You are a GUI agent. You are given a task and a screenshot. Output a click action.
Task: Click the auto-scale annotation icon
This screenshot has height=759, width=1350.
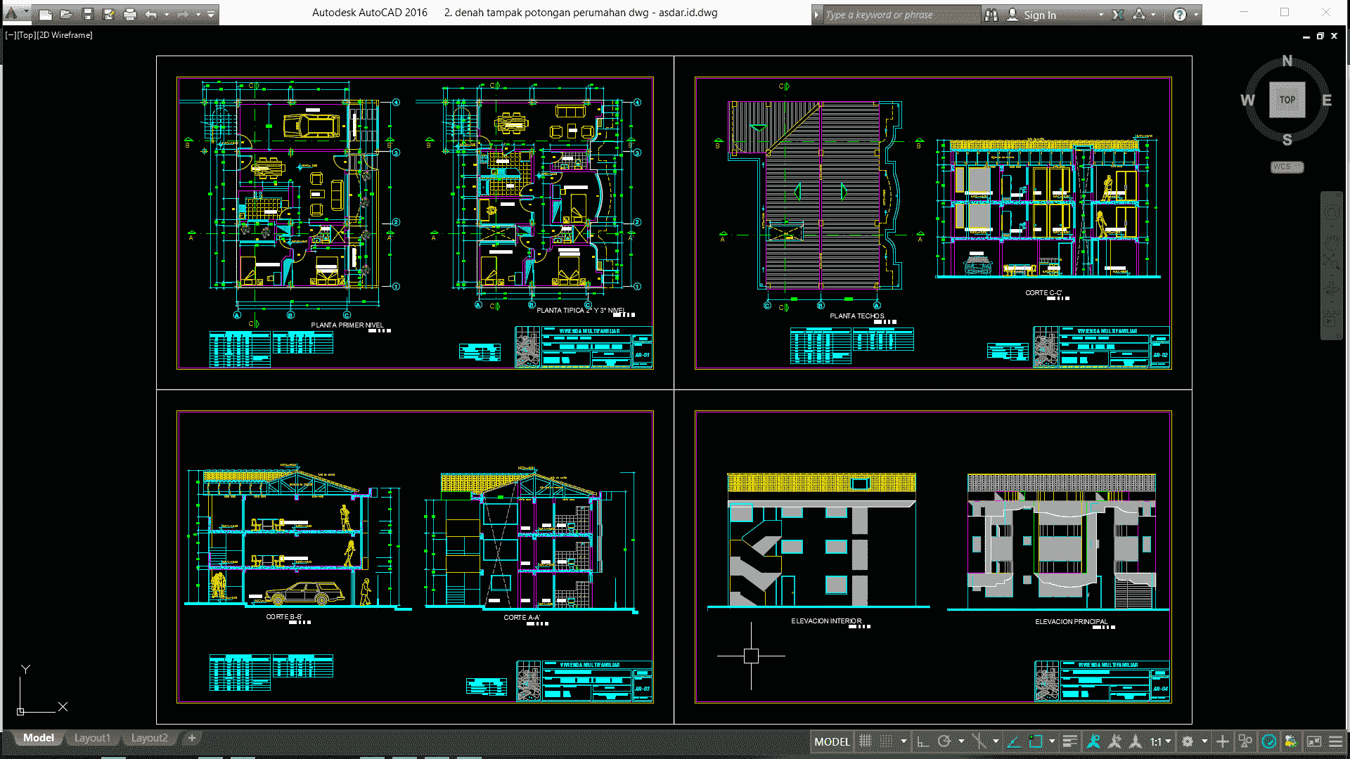click(x=1114, y=741)
